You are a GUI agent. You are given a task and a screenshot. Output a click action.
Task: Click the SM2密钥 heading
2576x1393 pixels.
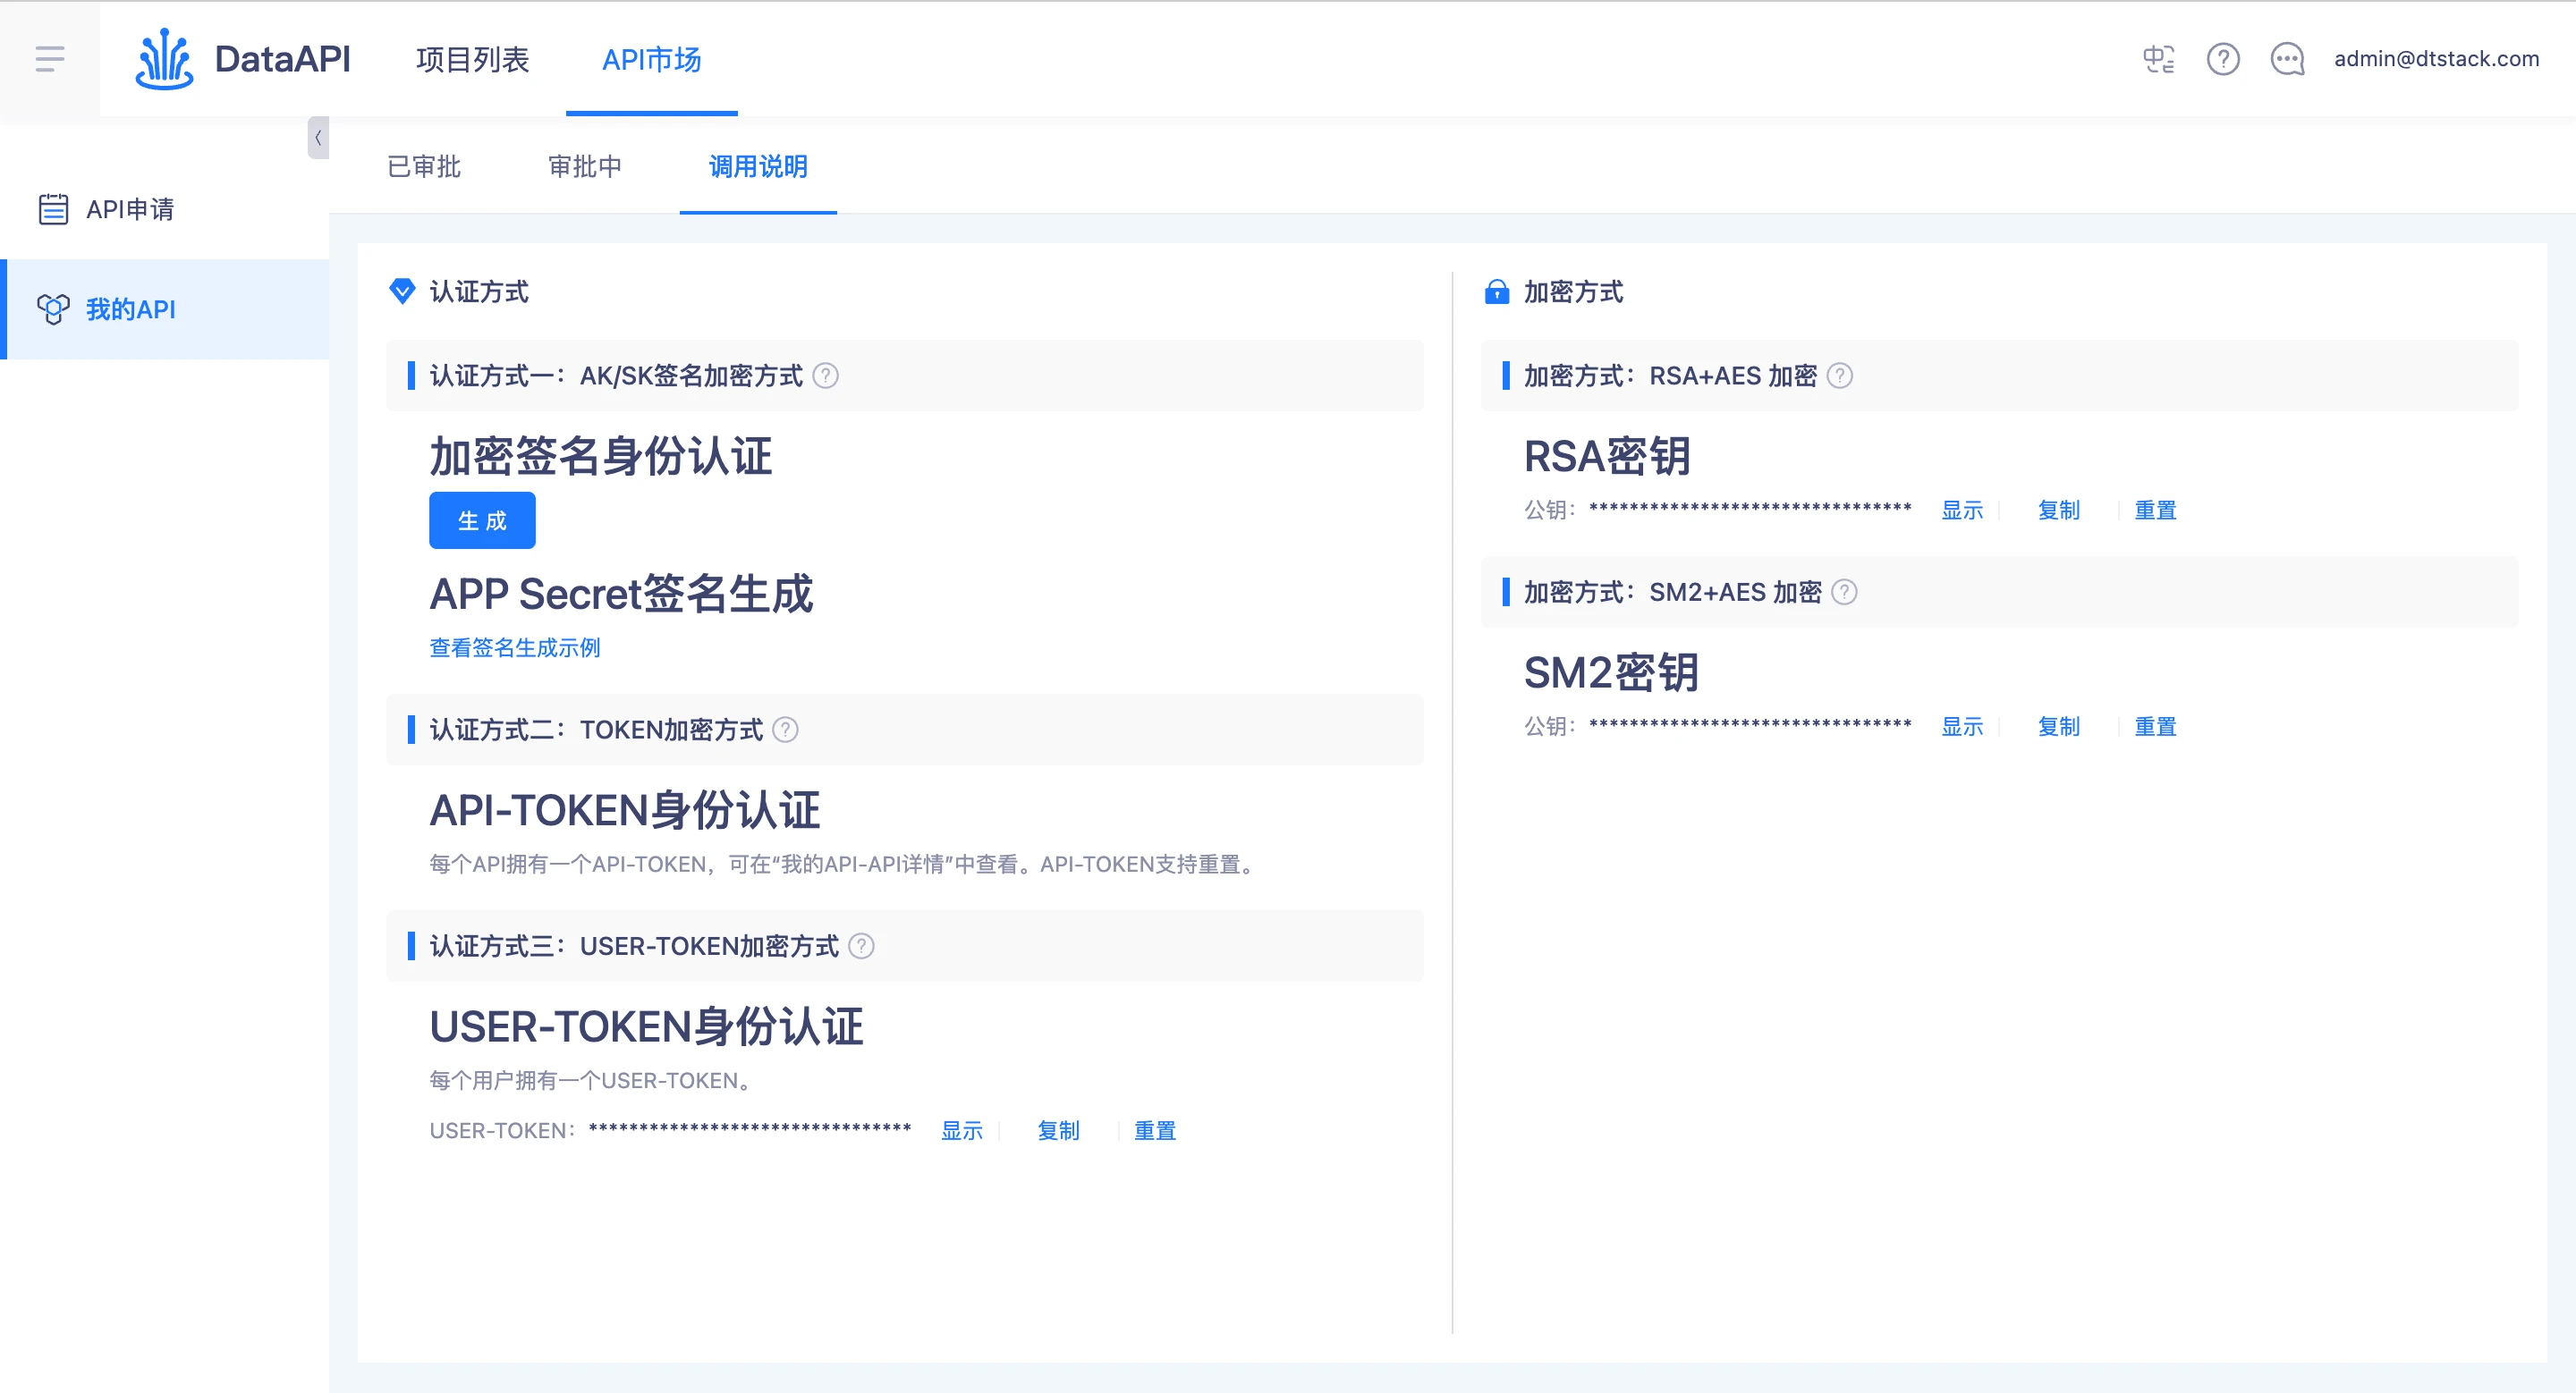click(1611, 672)
